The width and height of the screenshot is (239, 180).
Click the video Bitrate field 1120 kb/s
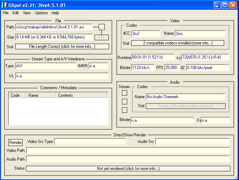point(143,68)
